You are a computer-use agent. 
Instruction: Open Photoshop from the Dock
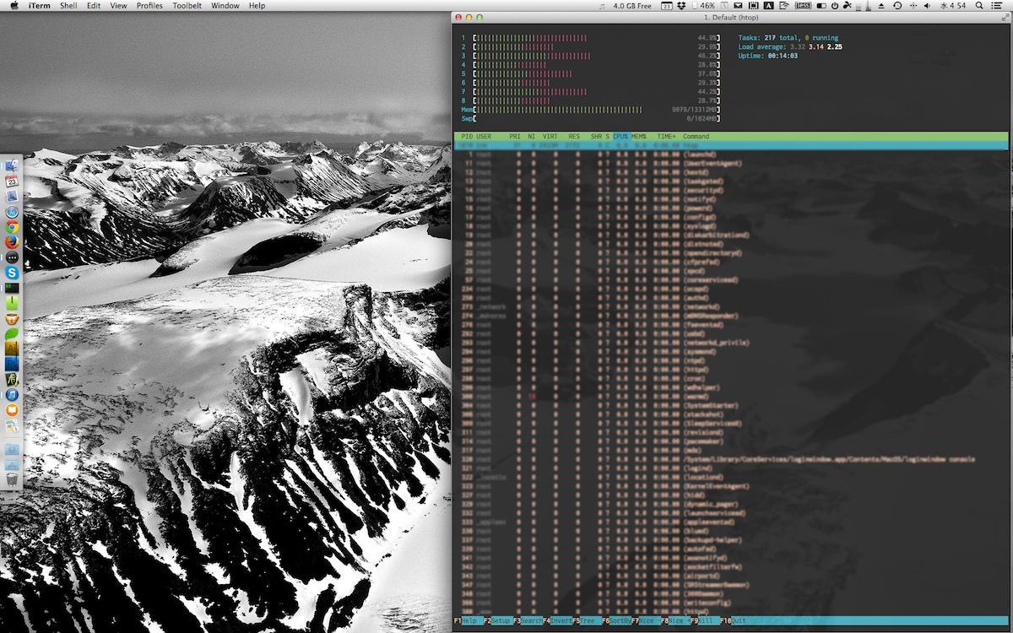pos(12,364)
